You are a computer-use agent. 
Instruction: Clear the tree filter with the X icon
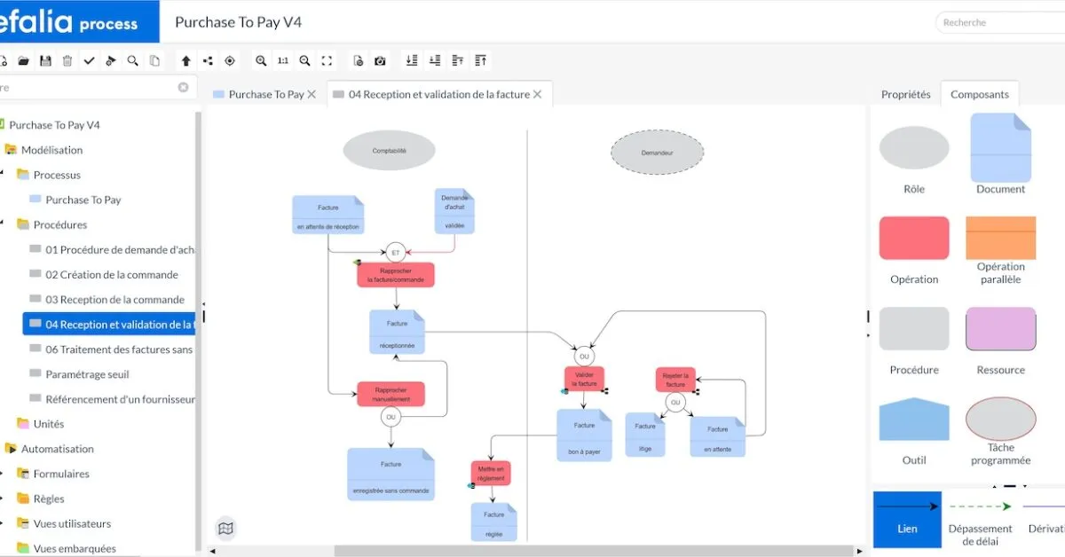click(183, 88)
